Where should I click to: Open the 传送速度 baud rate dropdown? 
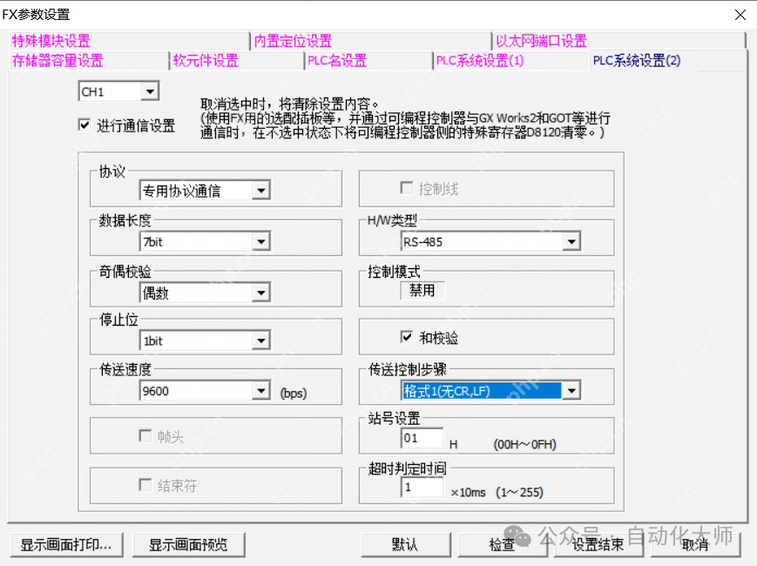[x=260, y=390]
